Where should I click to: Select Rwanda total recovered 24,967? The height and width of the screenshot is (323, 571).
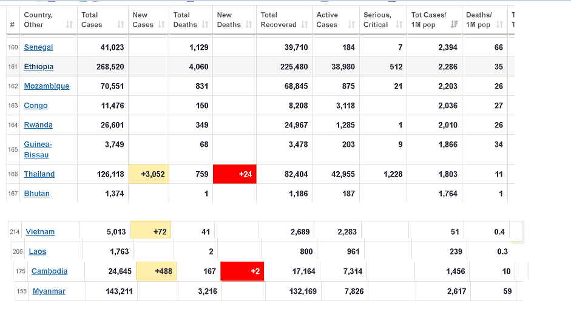click(x=296, y=125)
